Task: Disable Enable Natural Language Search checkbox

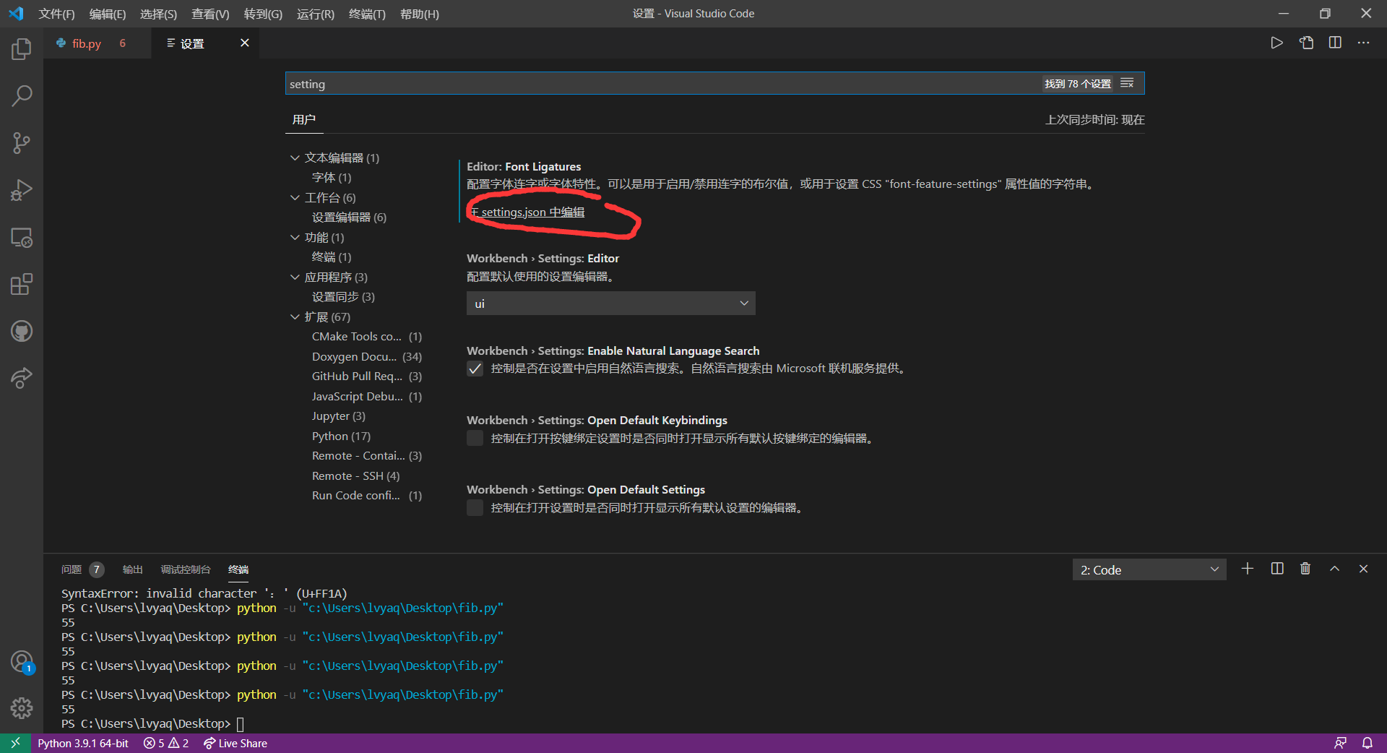Action: [x=475, y=369]
